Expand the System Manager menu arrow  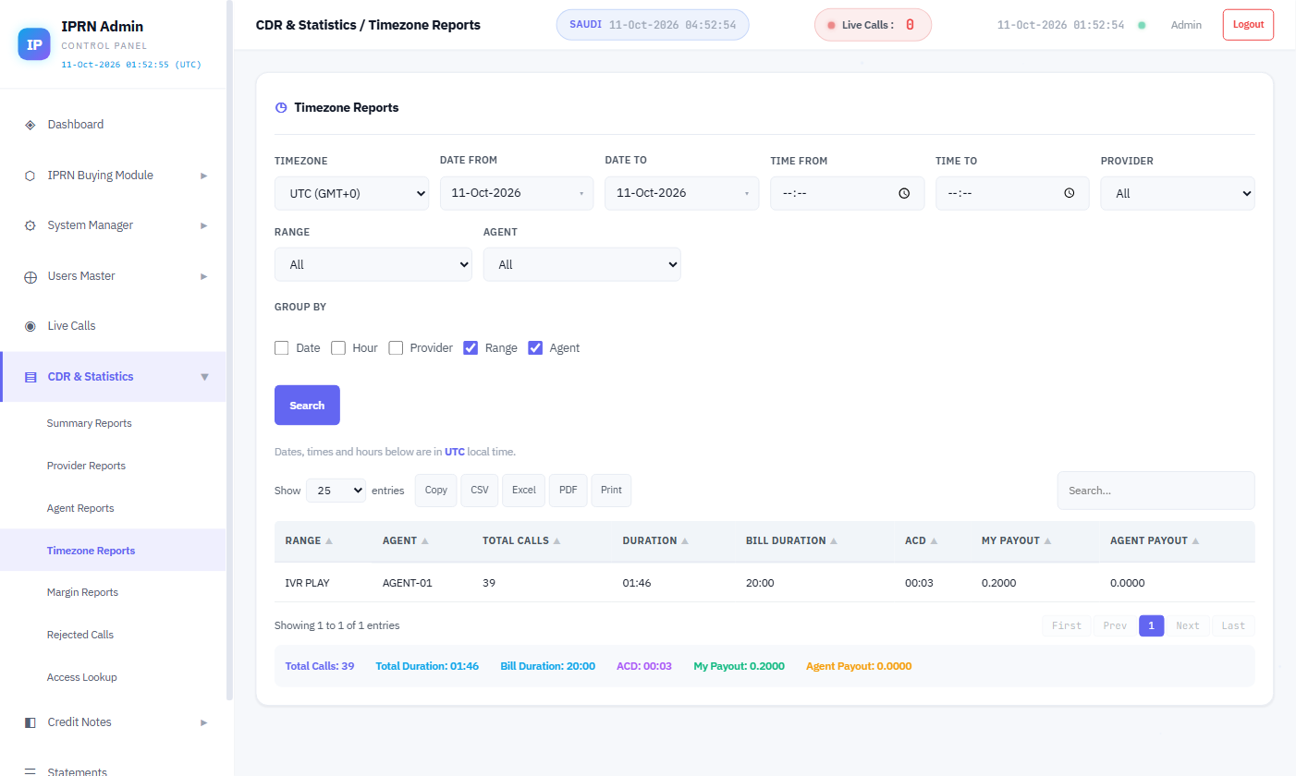(x=204, y=225)
